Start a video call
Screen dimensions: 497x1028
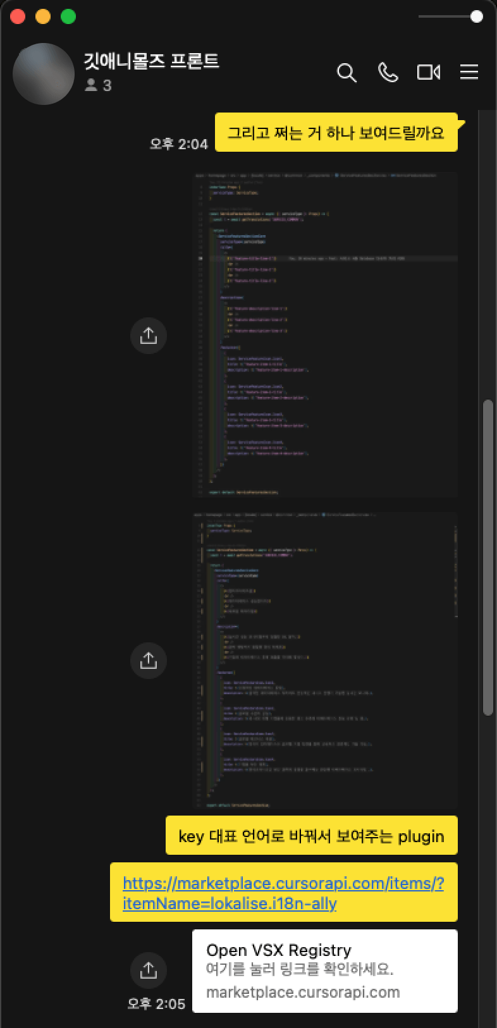point(428,73)
